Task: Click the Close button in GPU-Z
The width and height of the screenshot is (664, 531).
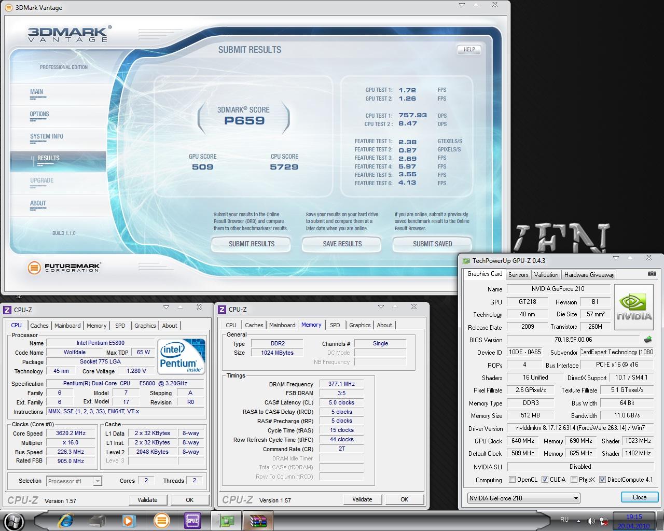Action: (x=640, y=497)
